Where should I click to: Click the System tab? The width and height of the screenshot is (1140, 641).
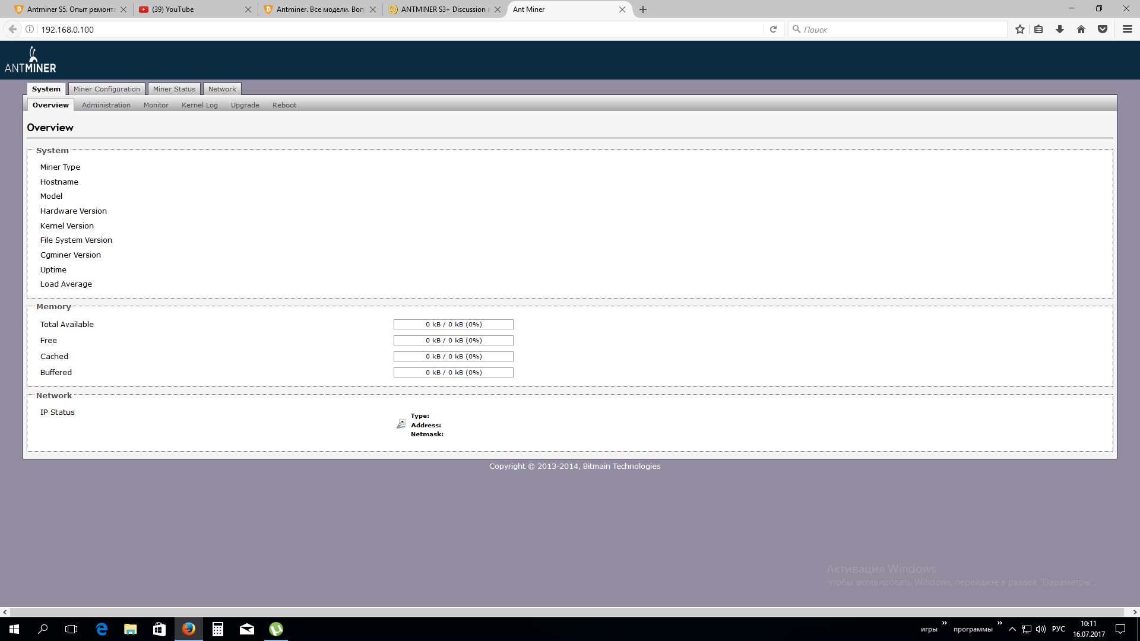click(45, 88)
